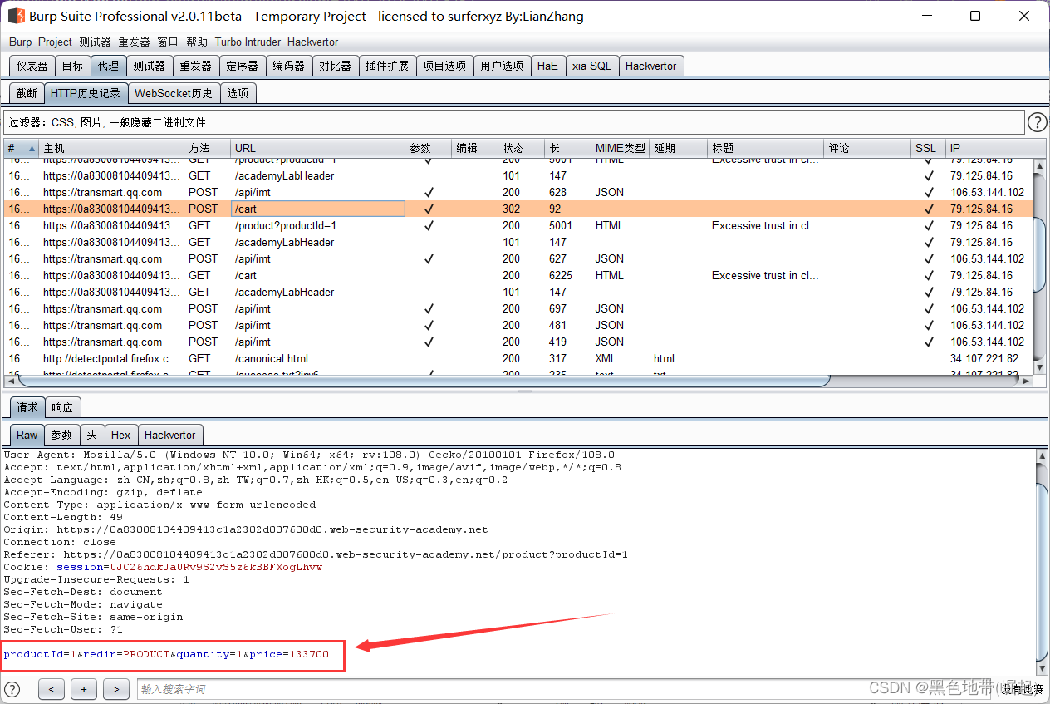Switch to the 仪表盘 tab
The height and width of the screenshot is (704, 1050).
click(x=32, y=66)
